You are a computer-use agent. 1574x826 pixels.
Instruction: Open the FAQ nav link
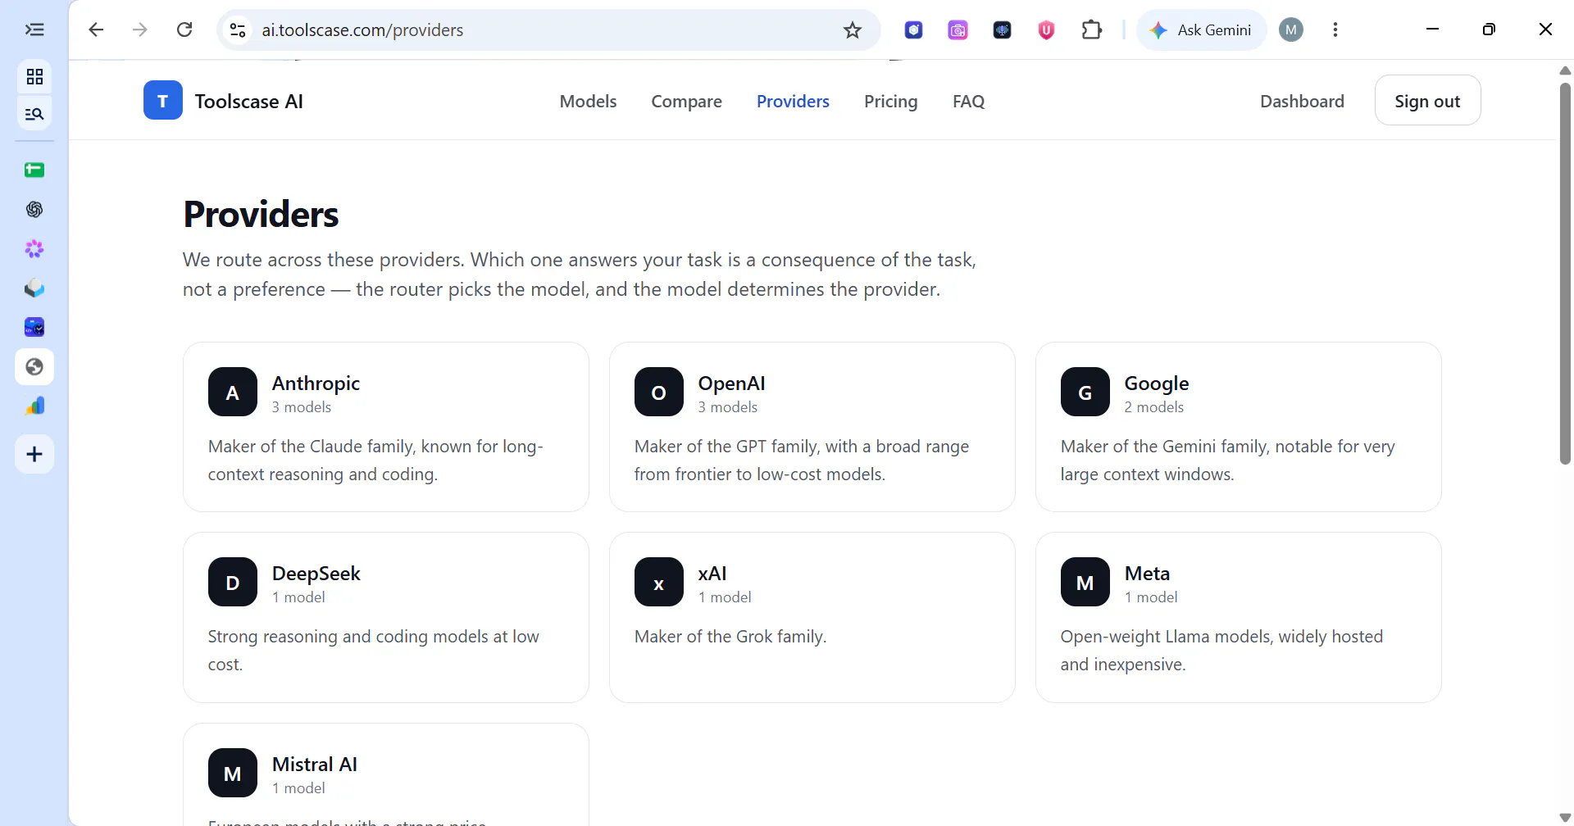[x=968, y=101]
